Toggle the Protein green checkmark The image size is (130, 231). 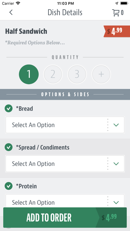pos(9,186)
